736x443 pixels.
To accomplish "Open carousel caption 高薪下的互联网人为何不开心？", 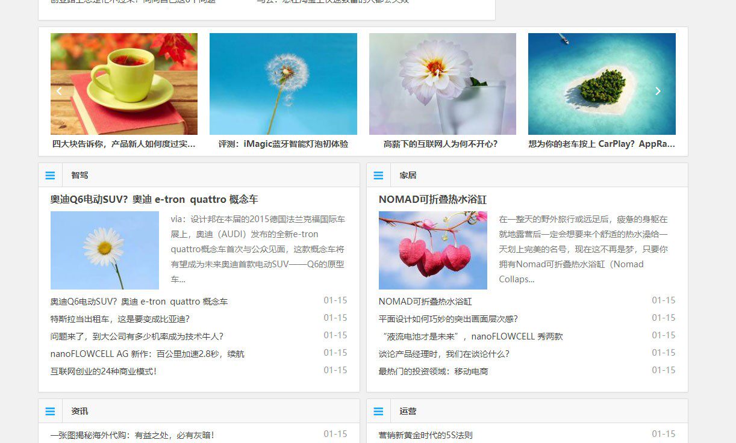I will point(442,144).
